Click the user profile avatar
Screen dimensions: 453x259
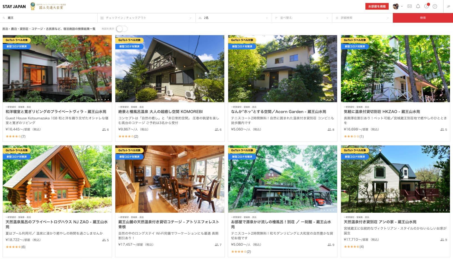pyautogui.click(x=396, y=6)
